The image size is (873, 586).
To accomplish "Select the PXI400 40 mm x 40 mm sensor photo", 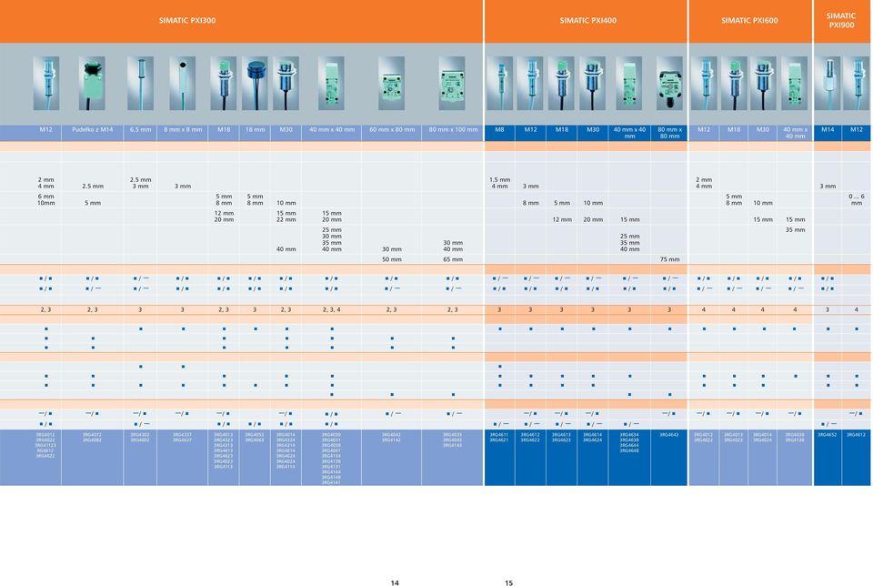I will [x=629, y=83].
